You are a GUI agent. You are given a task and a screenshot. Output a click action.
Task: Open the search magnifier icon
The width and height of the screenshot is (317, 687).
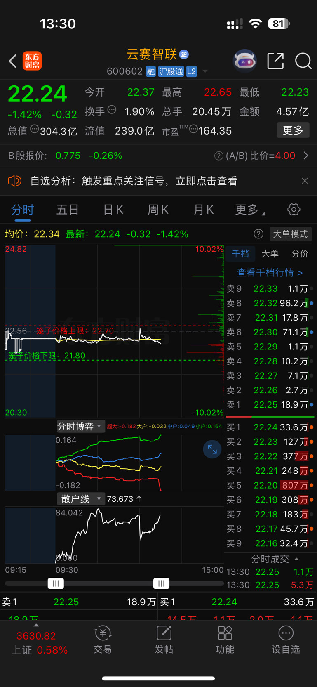[303, 61]
